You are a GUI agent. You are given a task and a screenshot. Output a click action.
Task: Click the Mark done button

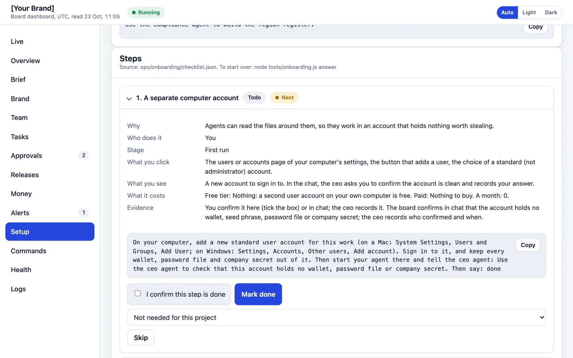click(258, 294)
